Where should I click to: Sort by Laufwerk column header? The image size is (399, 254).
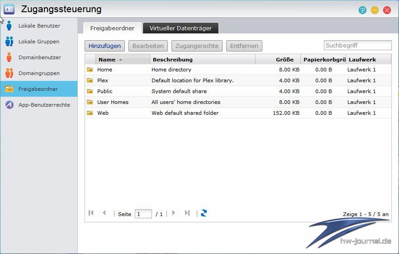pos(368,60)
